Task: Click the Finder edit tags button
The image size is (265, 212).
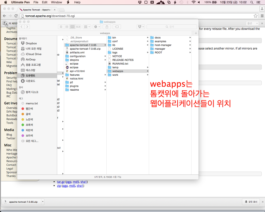Action: [117, 27]
